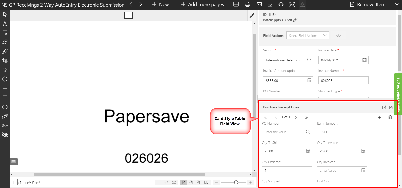The height and width of the screenshot is (188, 402).
Task: Zoom in with plus button
Action: click(x=250, y=182)
